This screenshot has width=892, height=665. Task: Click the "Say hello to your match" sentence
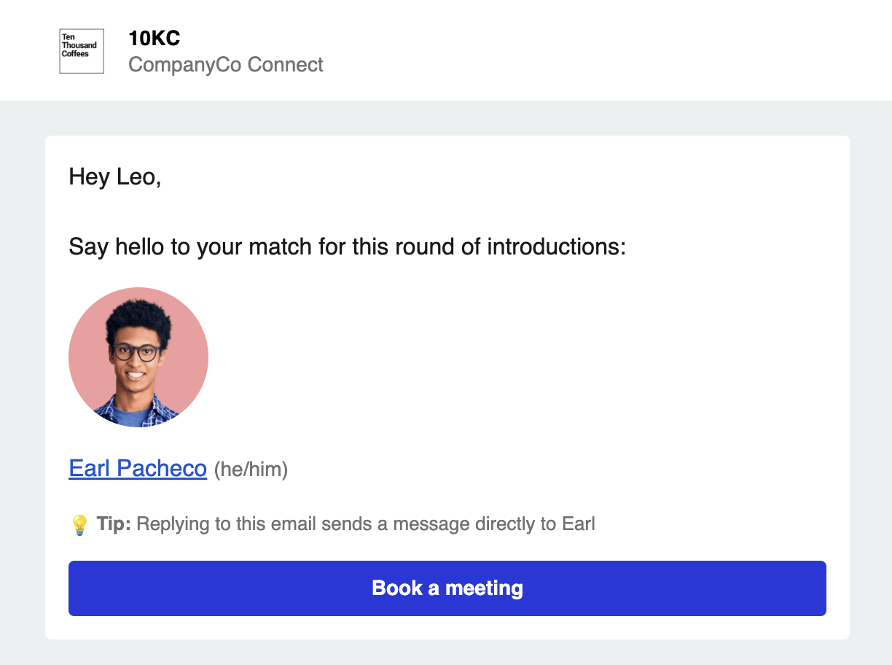[348, 247]
